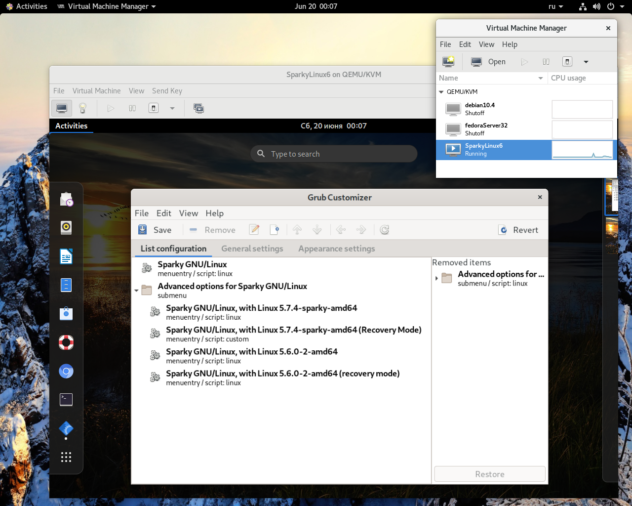Click the edit entry pencil icon
This screenshot has width=632, height=506.
click(x=254, y=230)
